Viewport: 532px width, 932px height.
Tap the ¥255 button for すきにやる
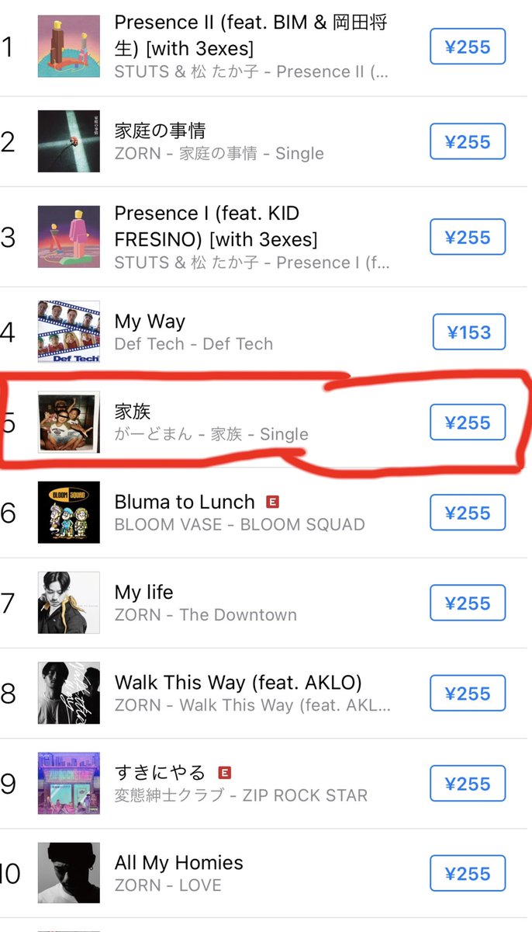468,784
